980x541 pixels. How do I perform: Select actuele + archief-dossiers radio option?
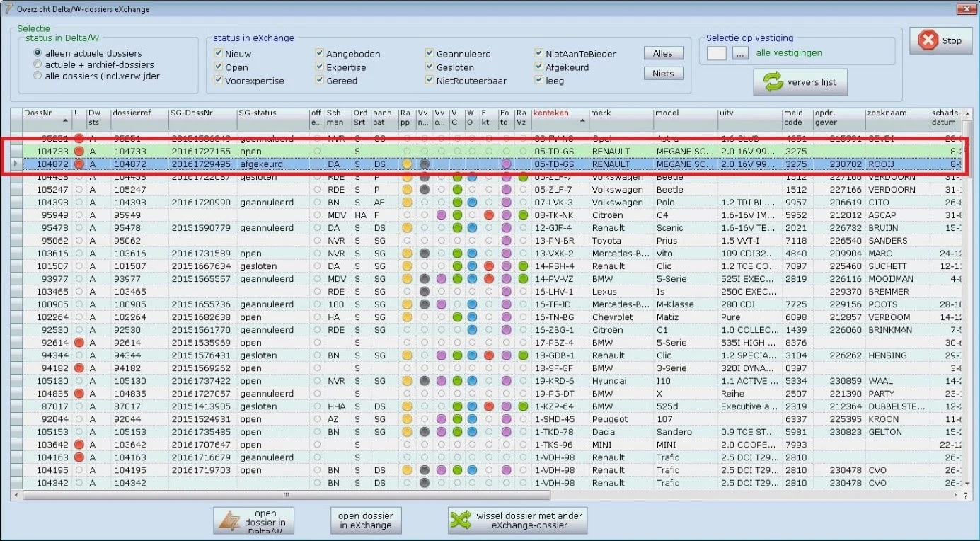38,64
